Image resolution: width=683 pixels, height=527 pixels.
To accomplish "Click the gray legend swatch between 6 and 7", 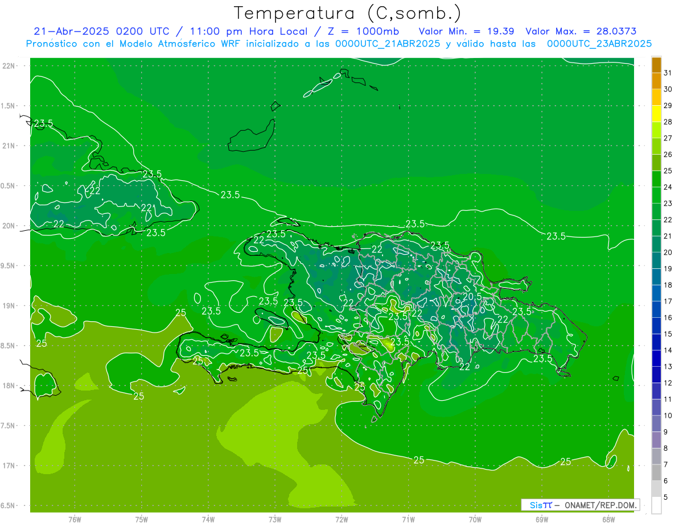I will pyautogui.click(x=656, y=473).
